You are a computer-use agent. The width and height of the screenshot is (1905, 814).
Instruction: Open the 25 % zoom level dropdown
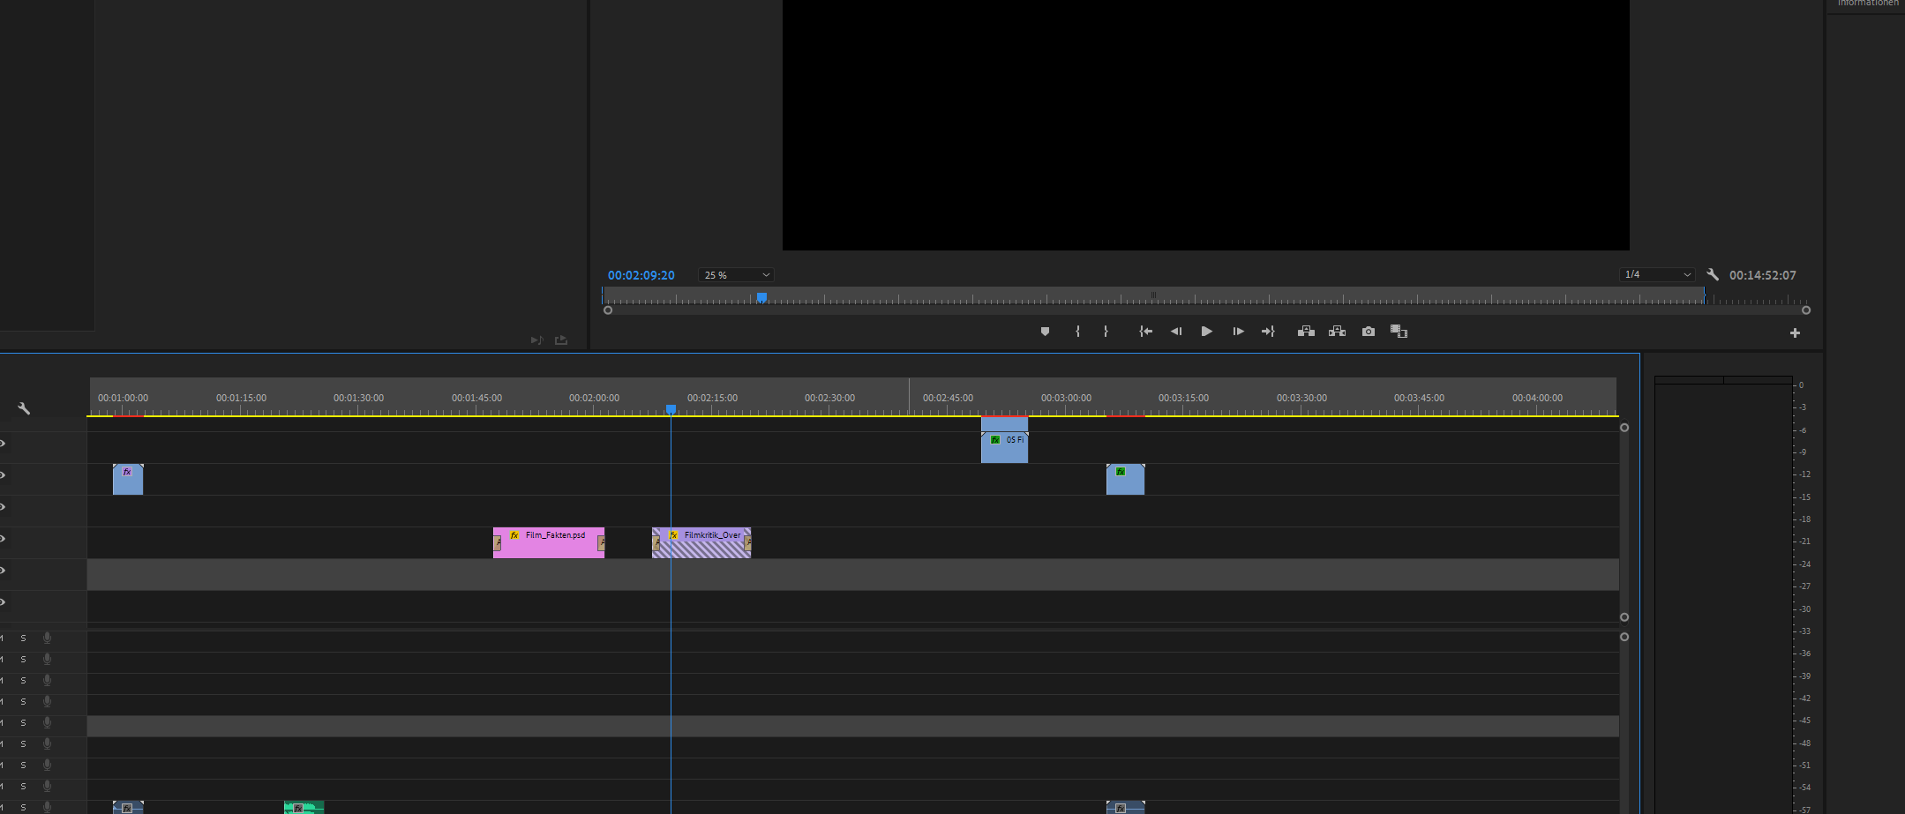[x=736, y=275]
